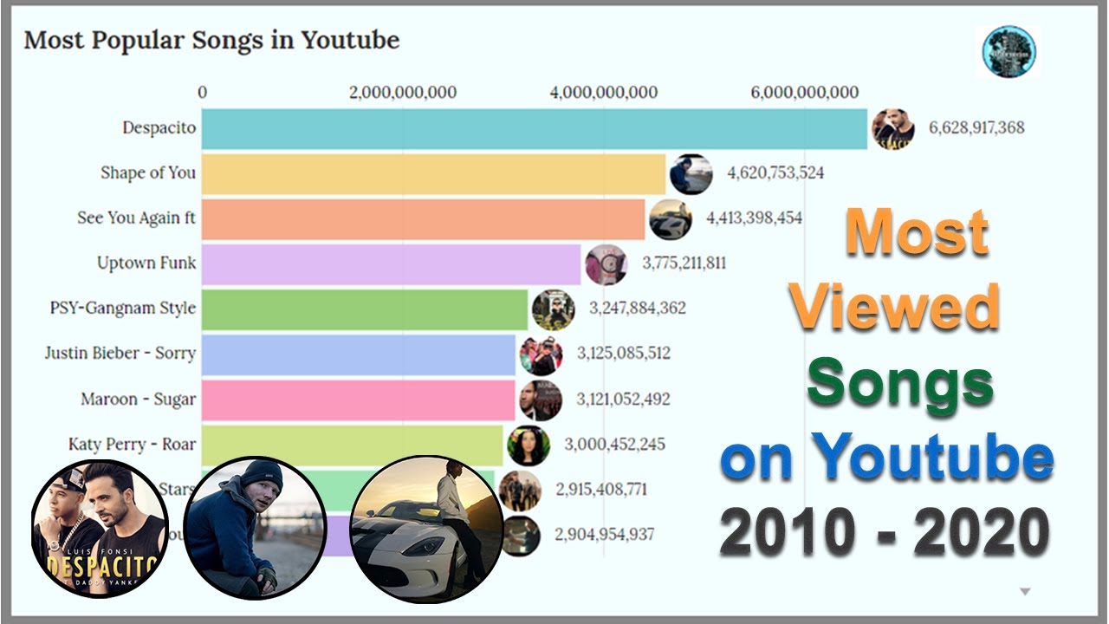Click the teal Despacito bar
The width and height of the screenshot is (1109, 624).
(535, 128)
